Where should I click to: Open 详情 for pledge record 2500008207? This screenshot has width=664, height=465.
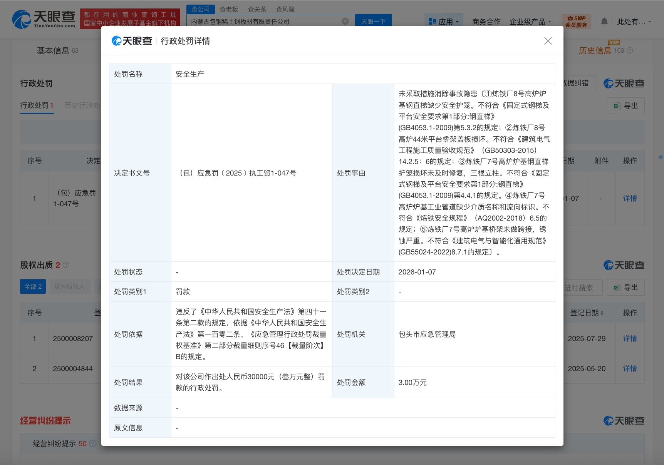pyautogui.click(x=630, y=338)
